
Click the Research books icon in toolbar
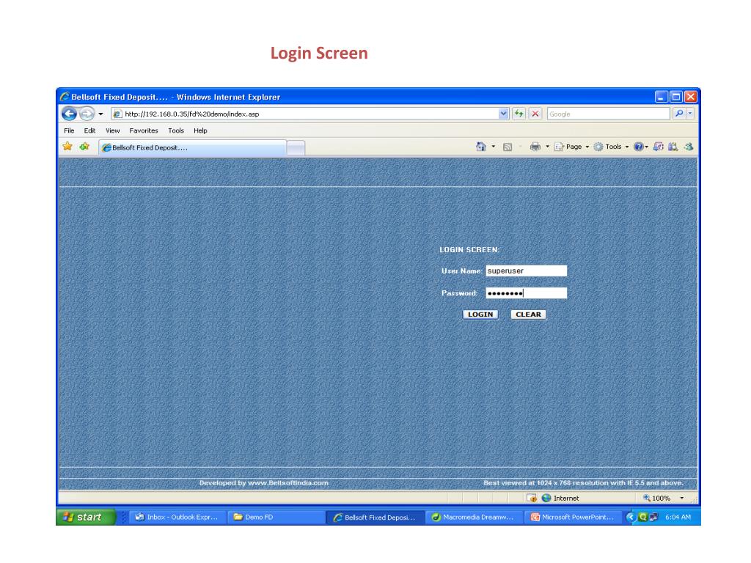pos(673,147)
